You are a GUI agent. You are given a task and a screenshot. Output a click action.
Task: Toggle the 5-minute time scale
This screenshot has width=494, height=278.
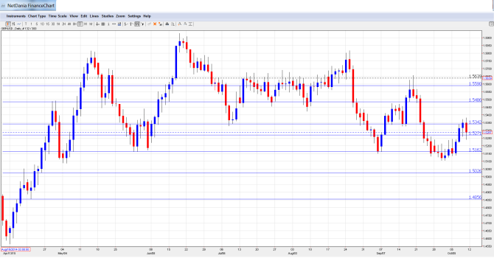tap(37, 24)
